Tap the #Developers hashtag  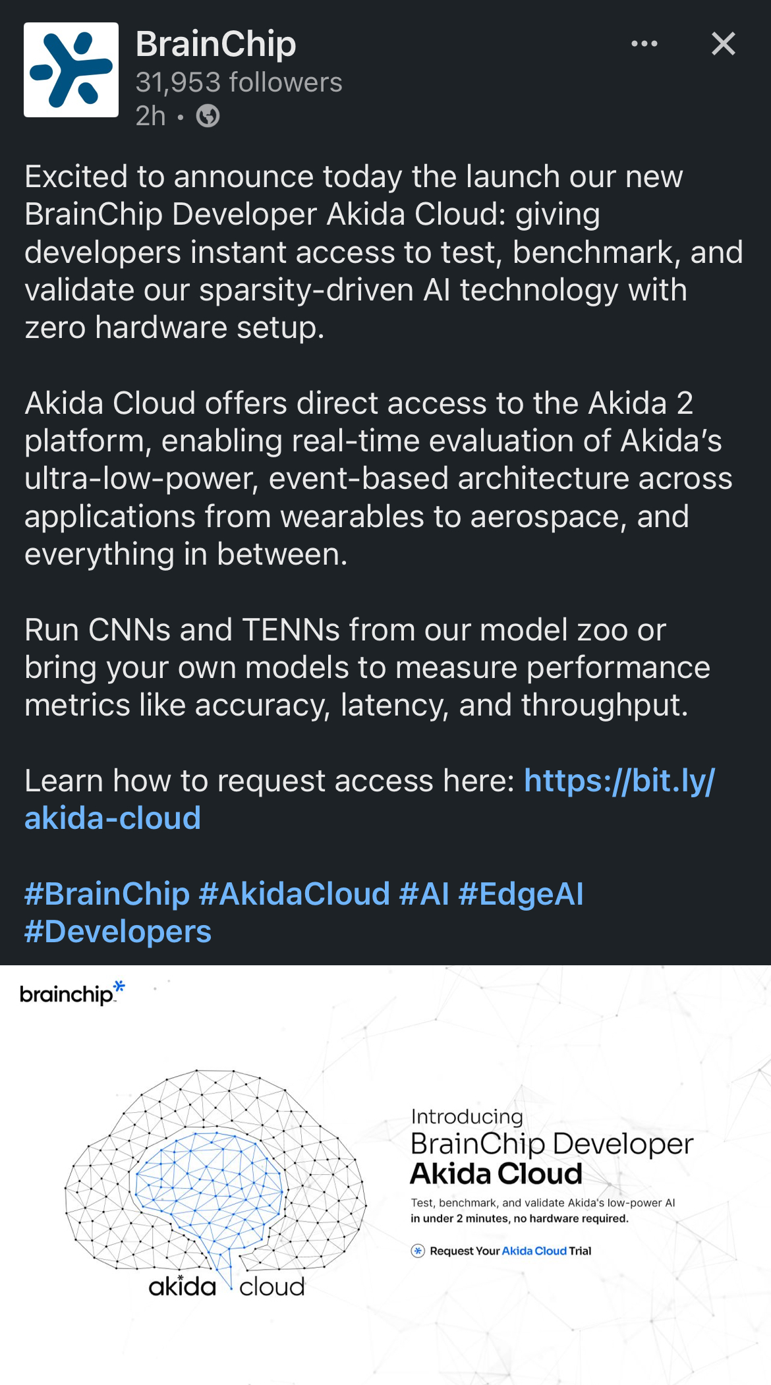118,932
